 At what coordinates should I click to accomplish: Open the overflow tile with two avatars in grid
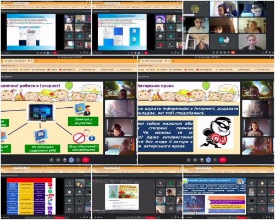point(224,41)
